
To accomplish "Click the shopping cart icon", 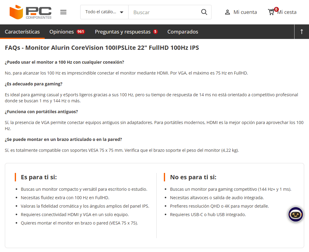I will tap(271, 12).
